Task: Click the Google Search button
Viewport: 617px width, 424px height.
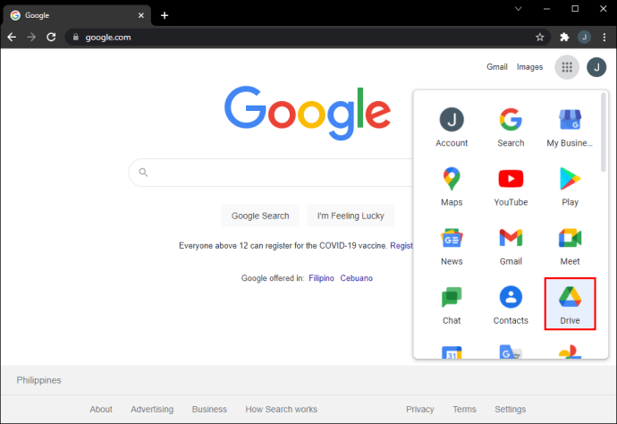Action: tap(260, 216)
